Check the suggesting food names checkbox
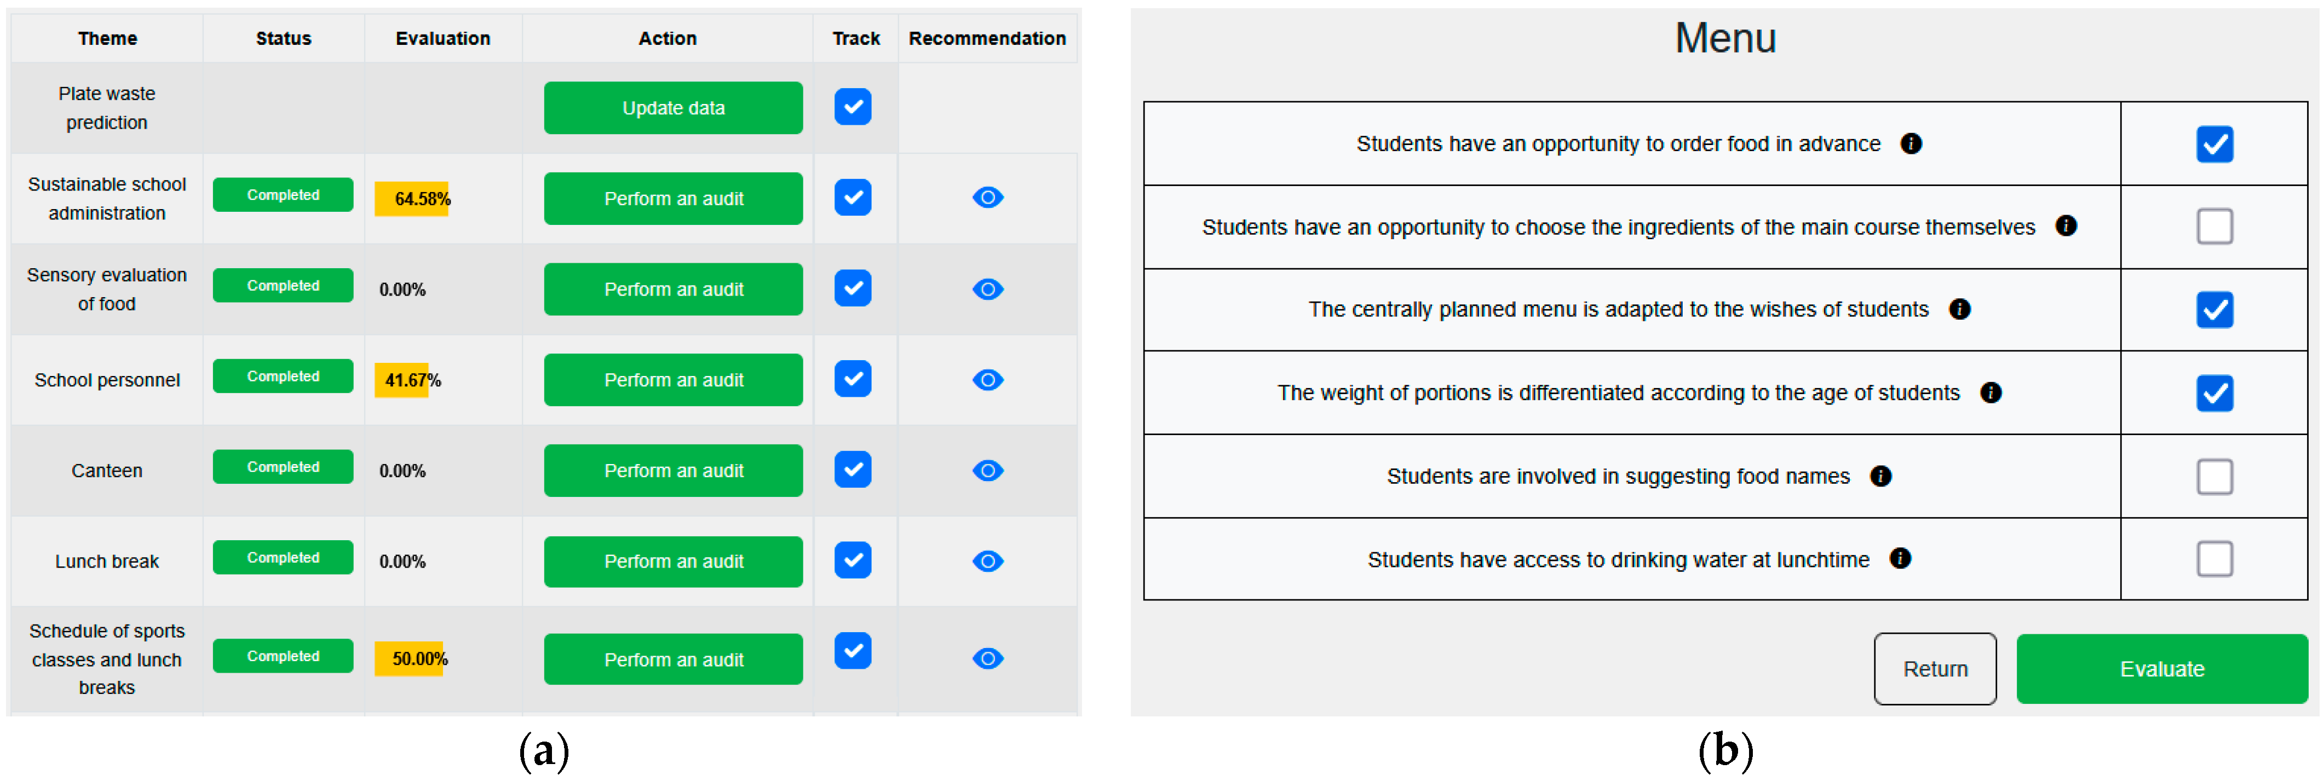 pos(2214,476)
